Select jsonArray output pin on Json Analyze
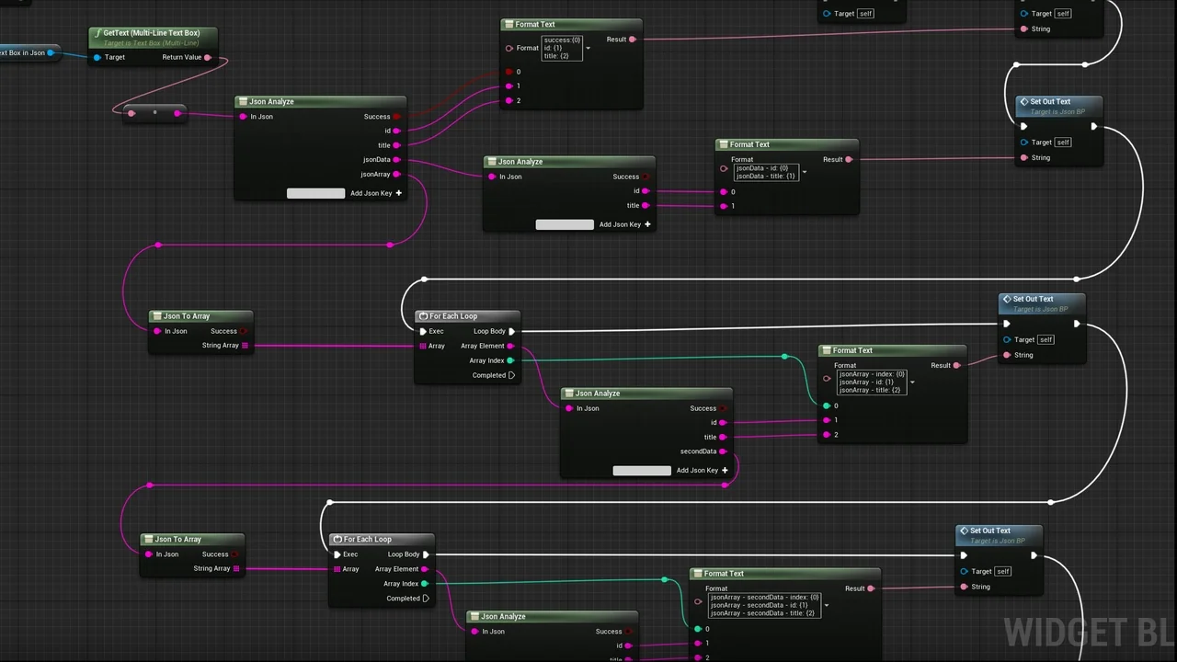The height and width of the screenshot is (662, 1177). (x=397, y=174)
